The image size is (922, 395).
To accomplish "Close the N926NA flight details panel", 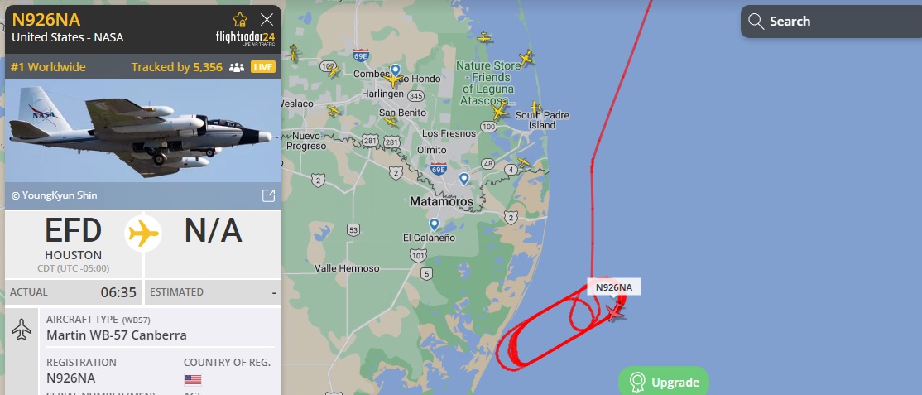I will coord(267,20).
